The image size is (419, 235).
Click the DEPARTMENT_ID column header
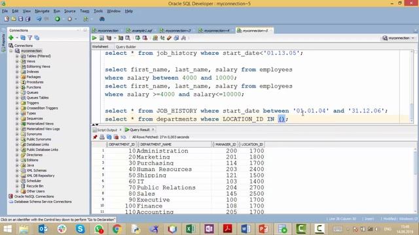[x=122, y=144]
